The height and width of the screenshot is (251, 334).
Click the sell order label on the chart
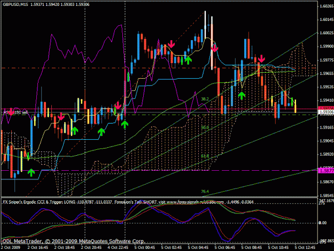pos(15,112)
